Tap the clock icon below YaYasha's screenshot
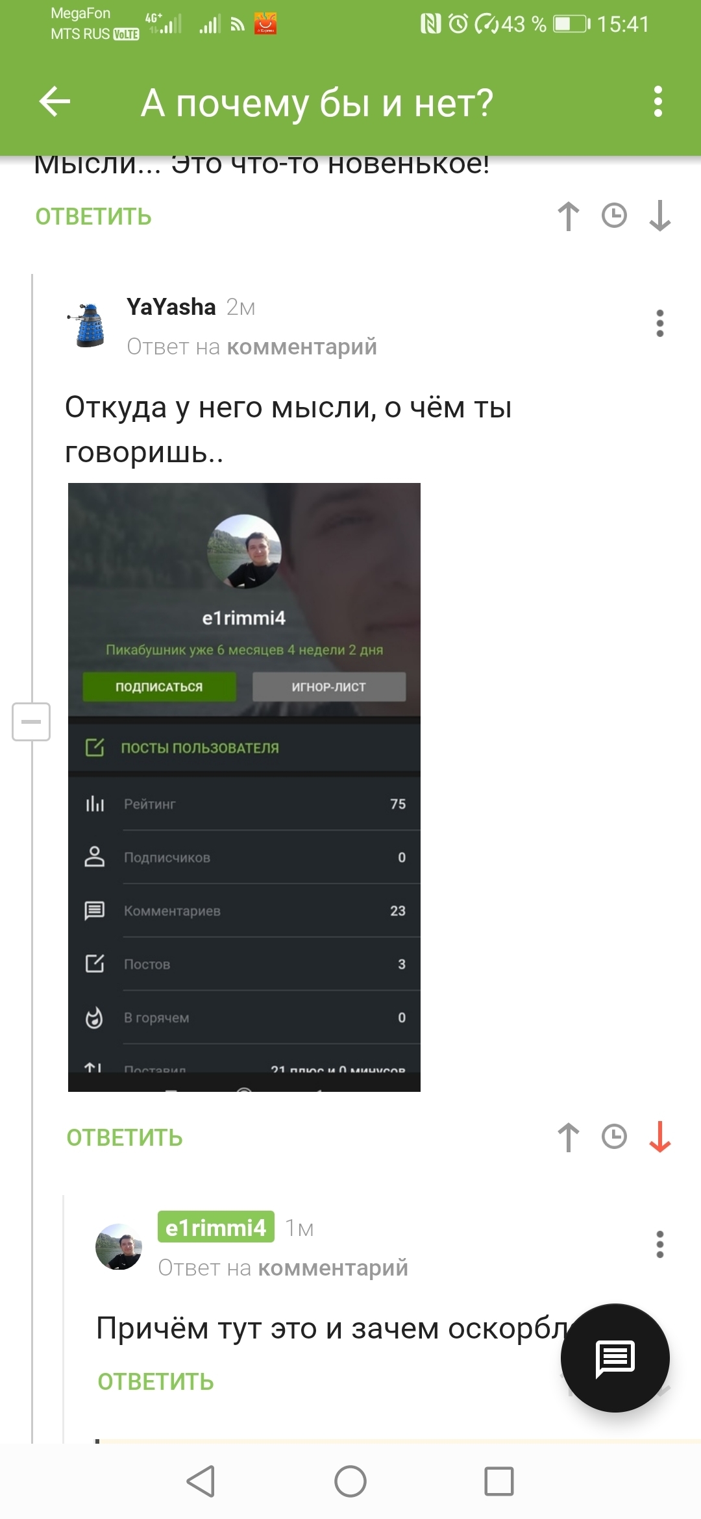 (x=614, y=1137)
